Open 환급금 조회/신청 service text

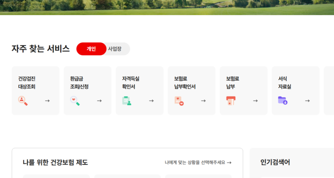(79, 83)
